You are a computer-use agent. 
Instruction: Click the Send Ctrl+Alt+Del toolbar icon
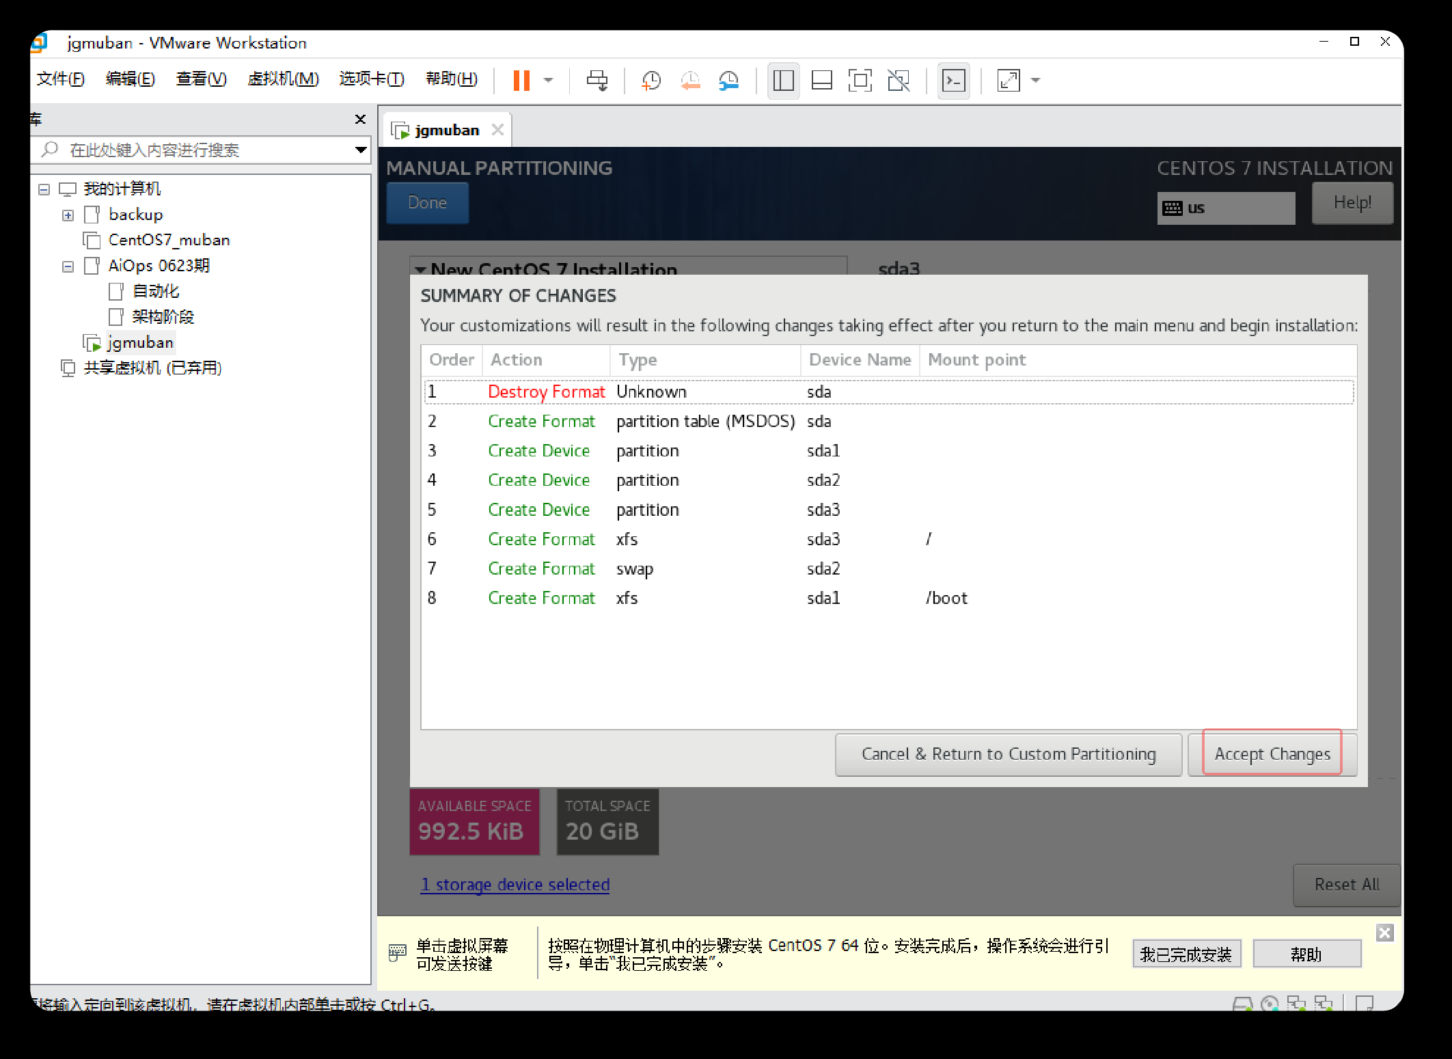(x=597, y=80)
